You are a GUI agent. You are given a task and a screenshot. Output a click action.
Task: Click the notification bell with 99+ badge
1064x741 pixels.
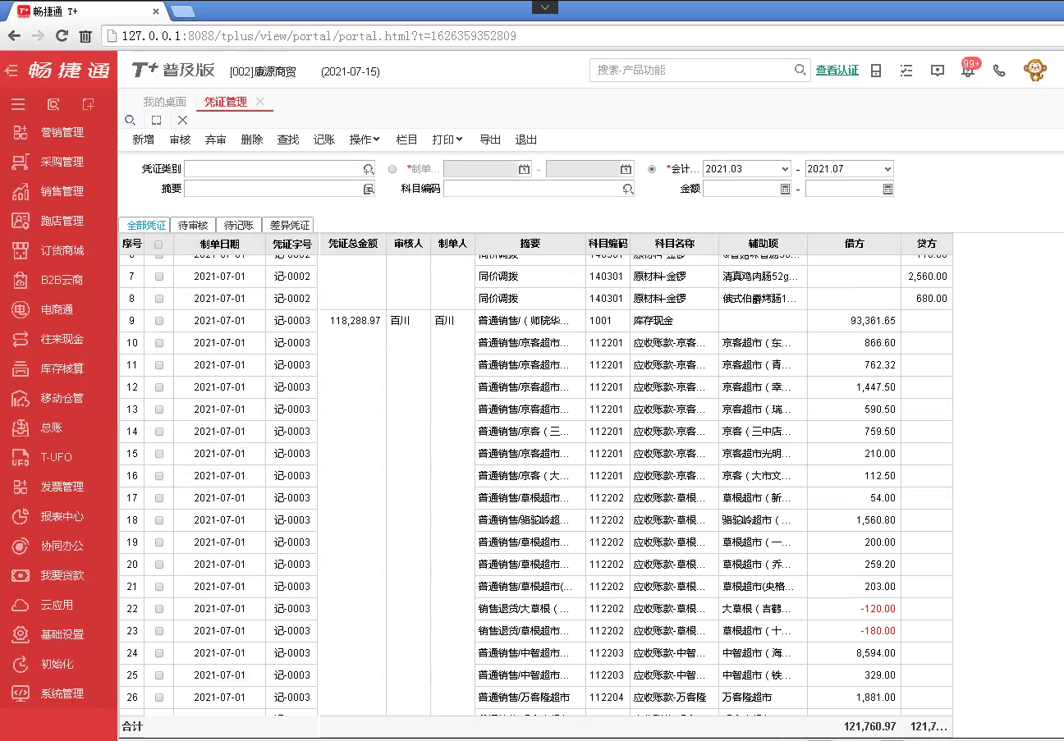pos(969,69)
